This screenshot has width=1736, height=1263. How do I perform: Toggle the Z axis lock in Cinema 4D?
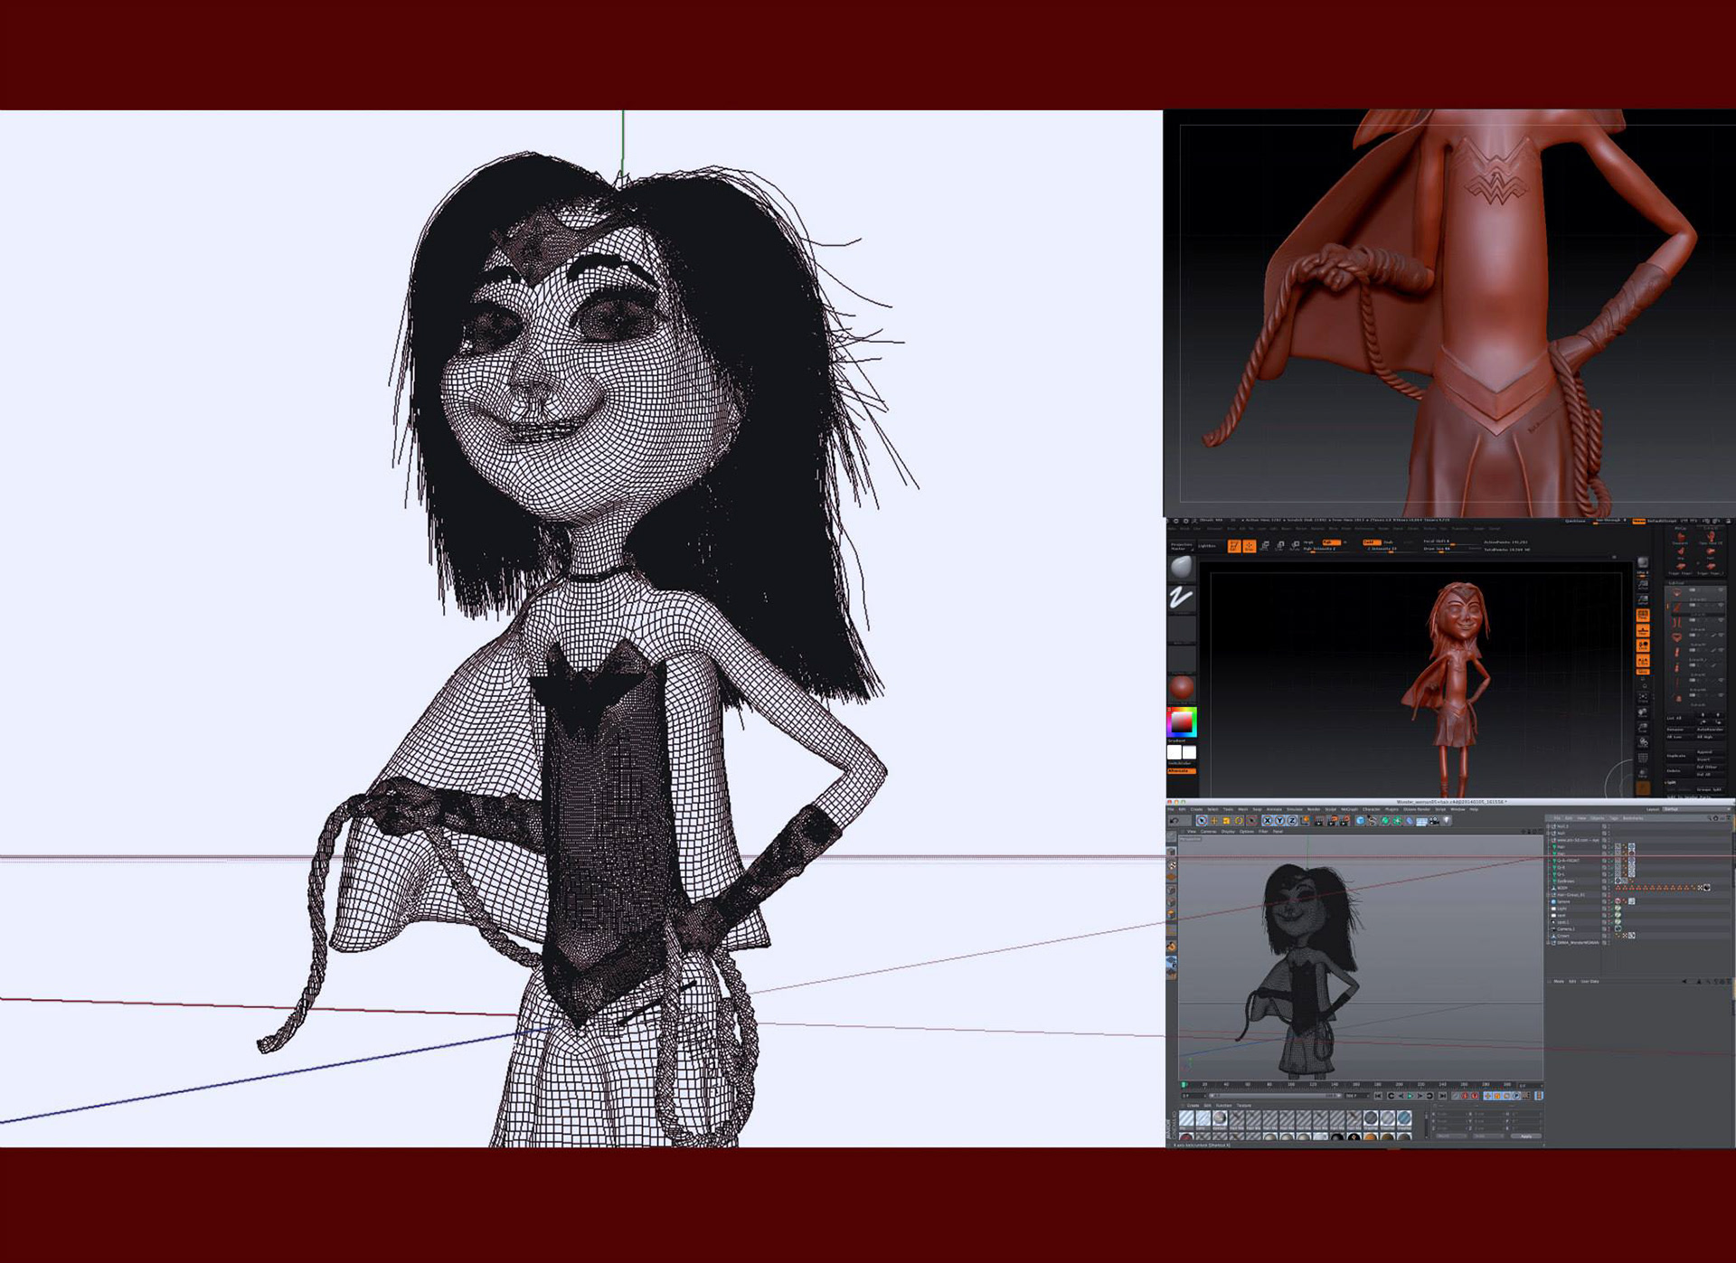(1292, 821)
